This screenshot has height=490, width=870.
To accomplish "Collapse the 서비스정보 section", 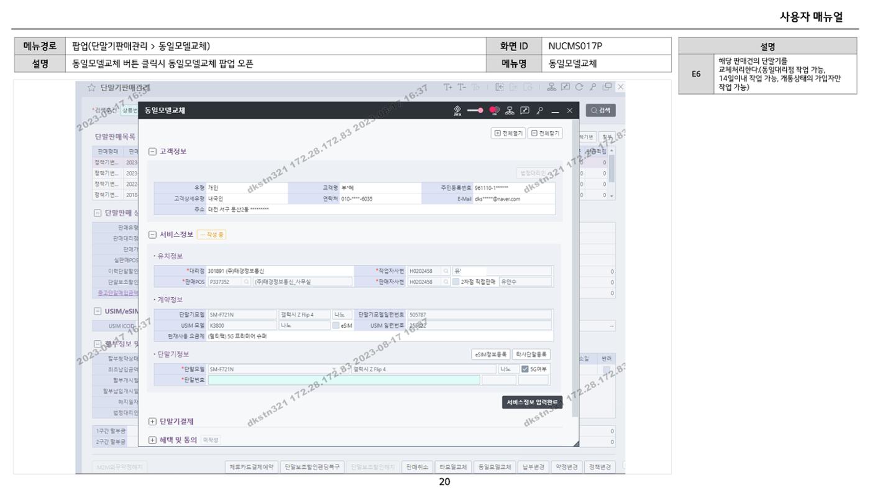I will [x=152, y=234].
